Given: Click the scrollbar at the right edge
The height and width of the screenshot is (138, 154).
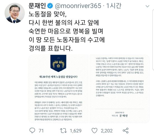Looking at the screenshot, I should [x=153, y=40].
